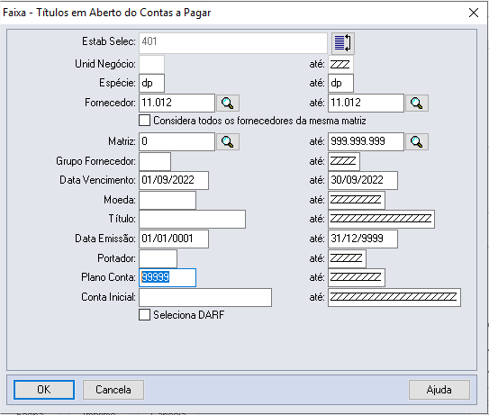Open initial Matriz lookup magnifier
This screenshot has width=489, height=415.
coord(228,142)
